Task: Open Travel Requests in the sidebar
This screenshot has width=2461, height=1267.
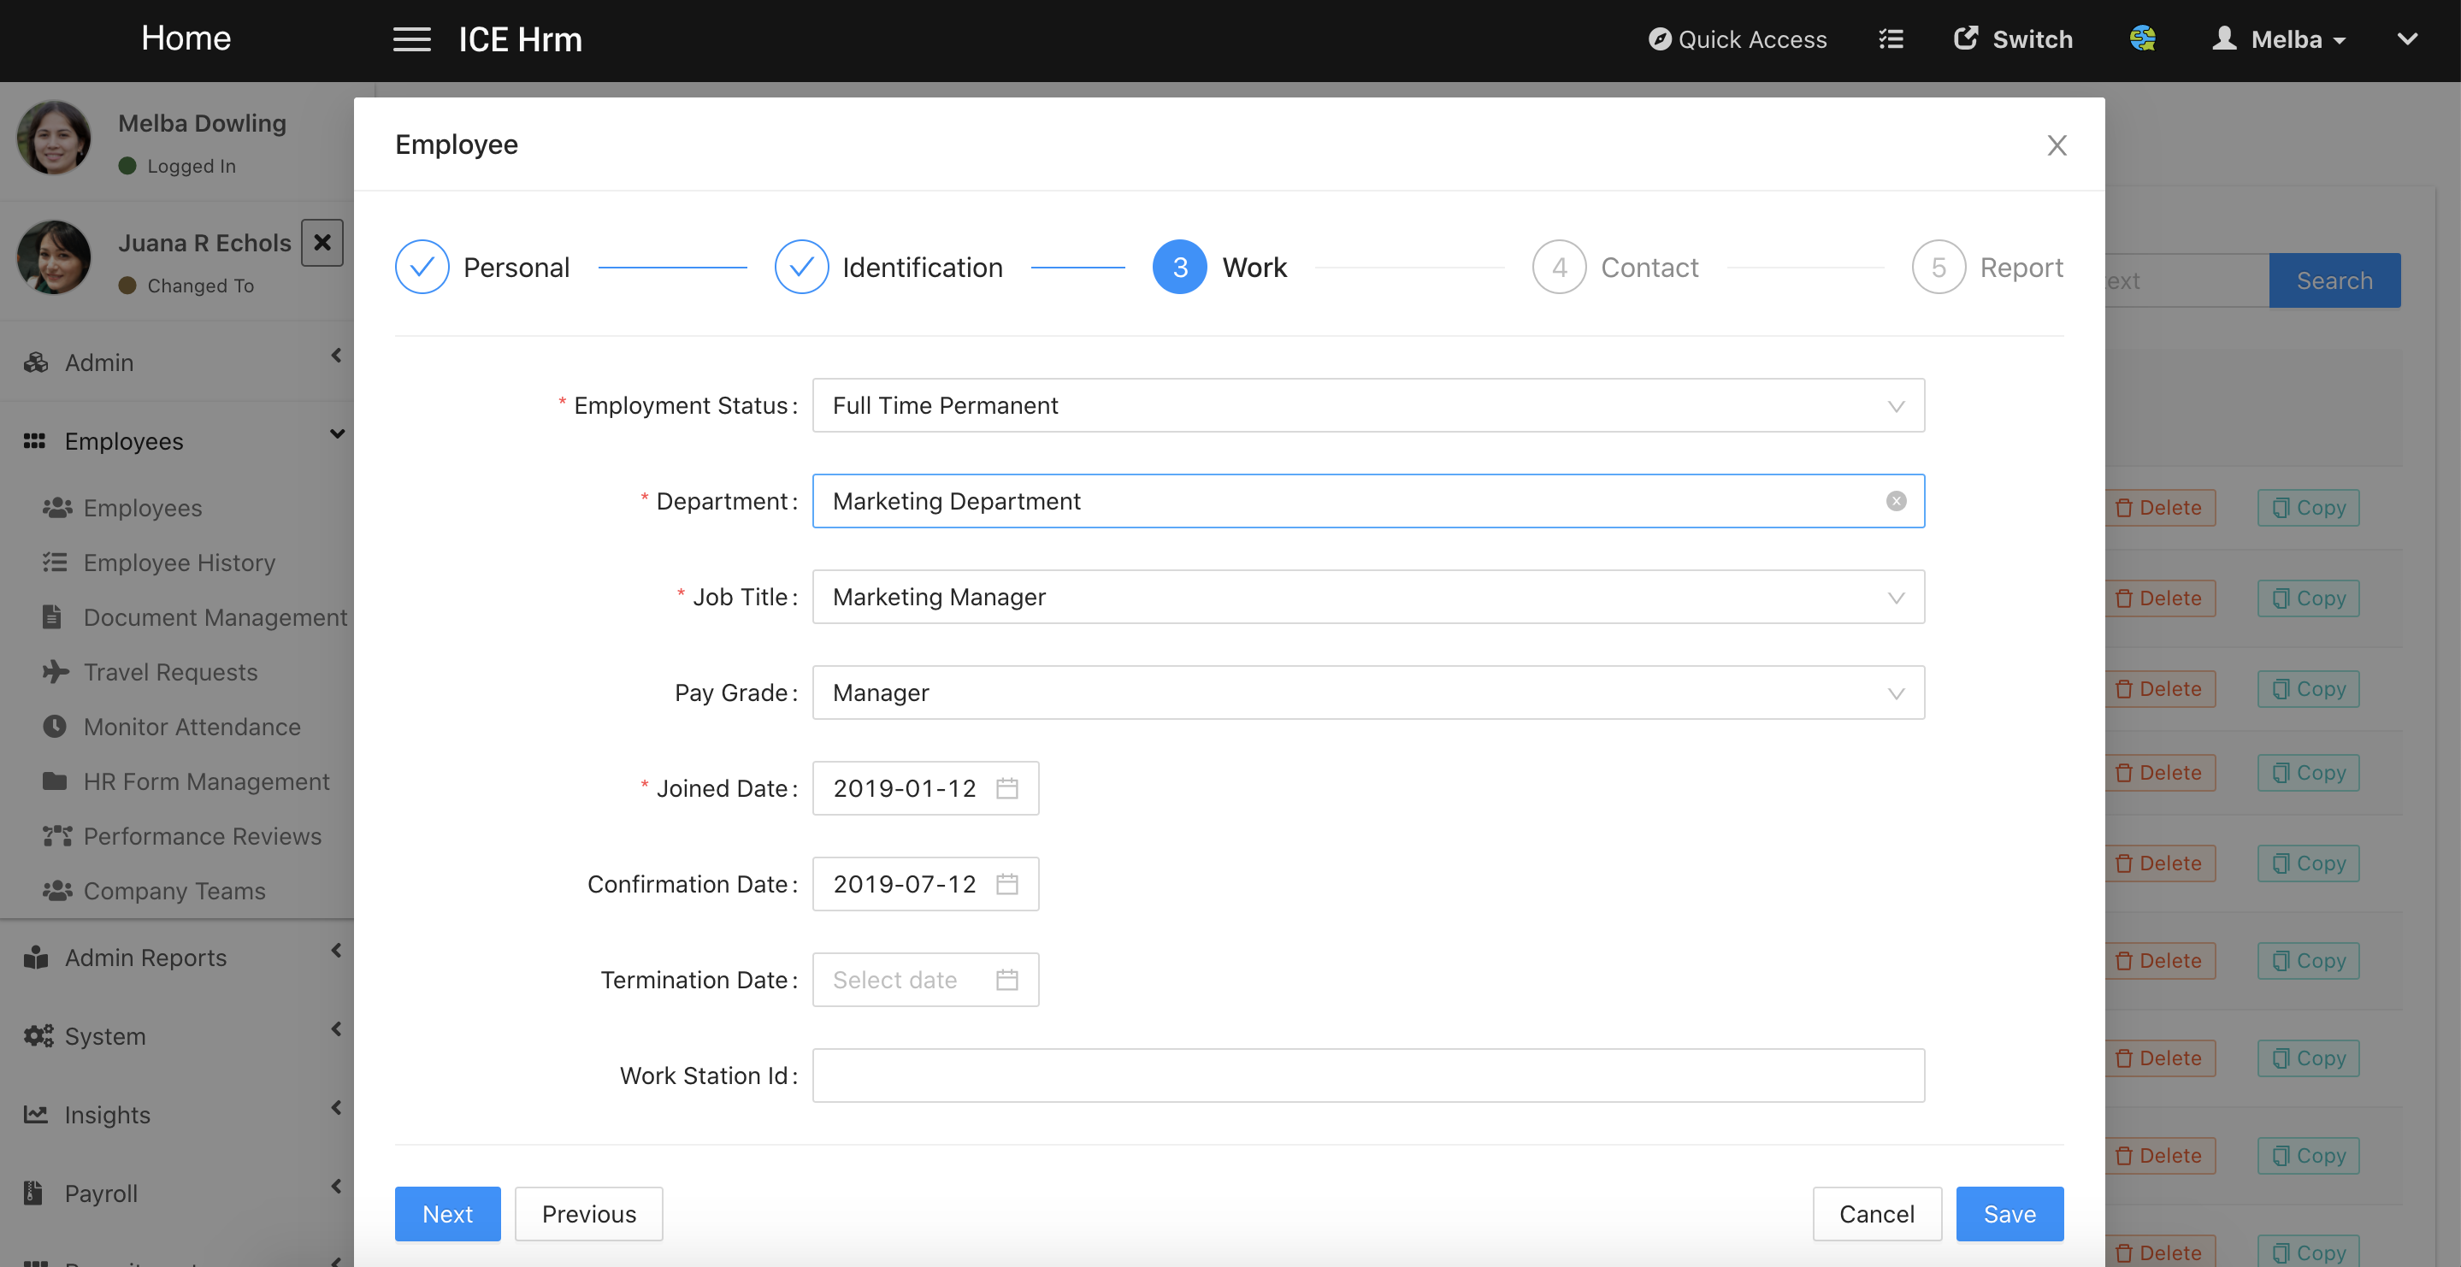Action: coord(170,672)
